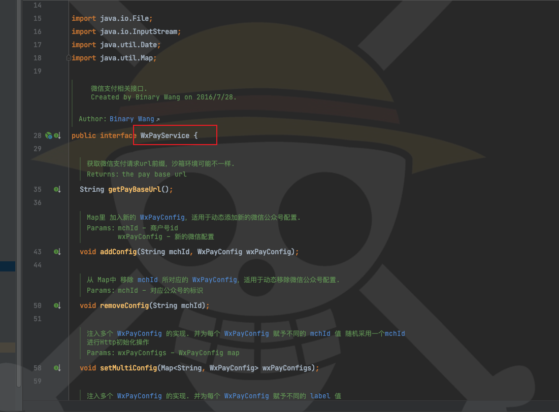This screenshot has height=412, width=559.
Task: Click the java.util.Map import statement
Action: tap(114, 58)
